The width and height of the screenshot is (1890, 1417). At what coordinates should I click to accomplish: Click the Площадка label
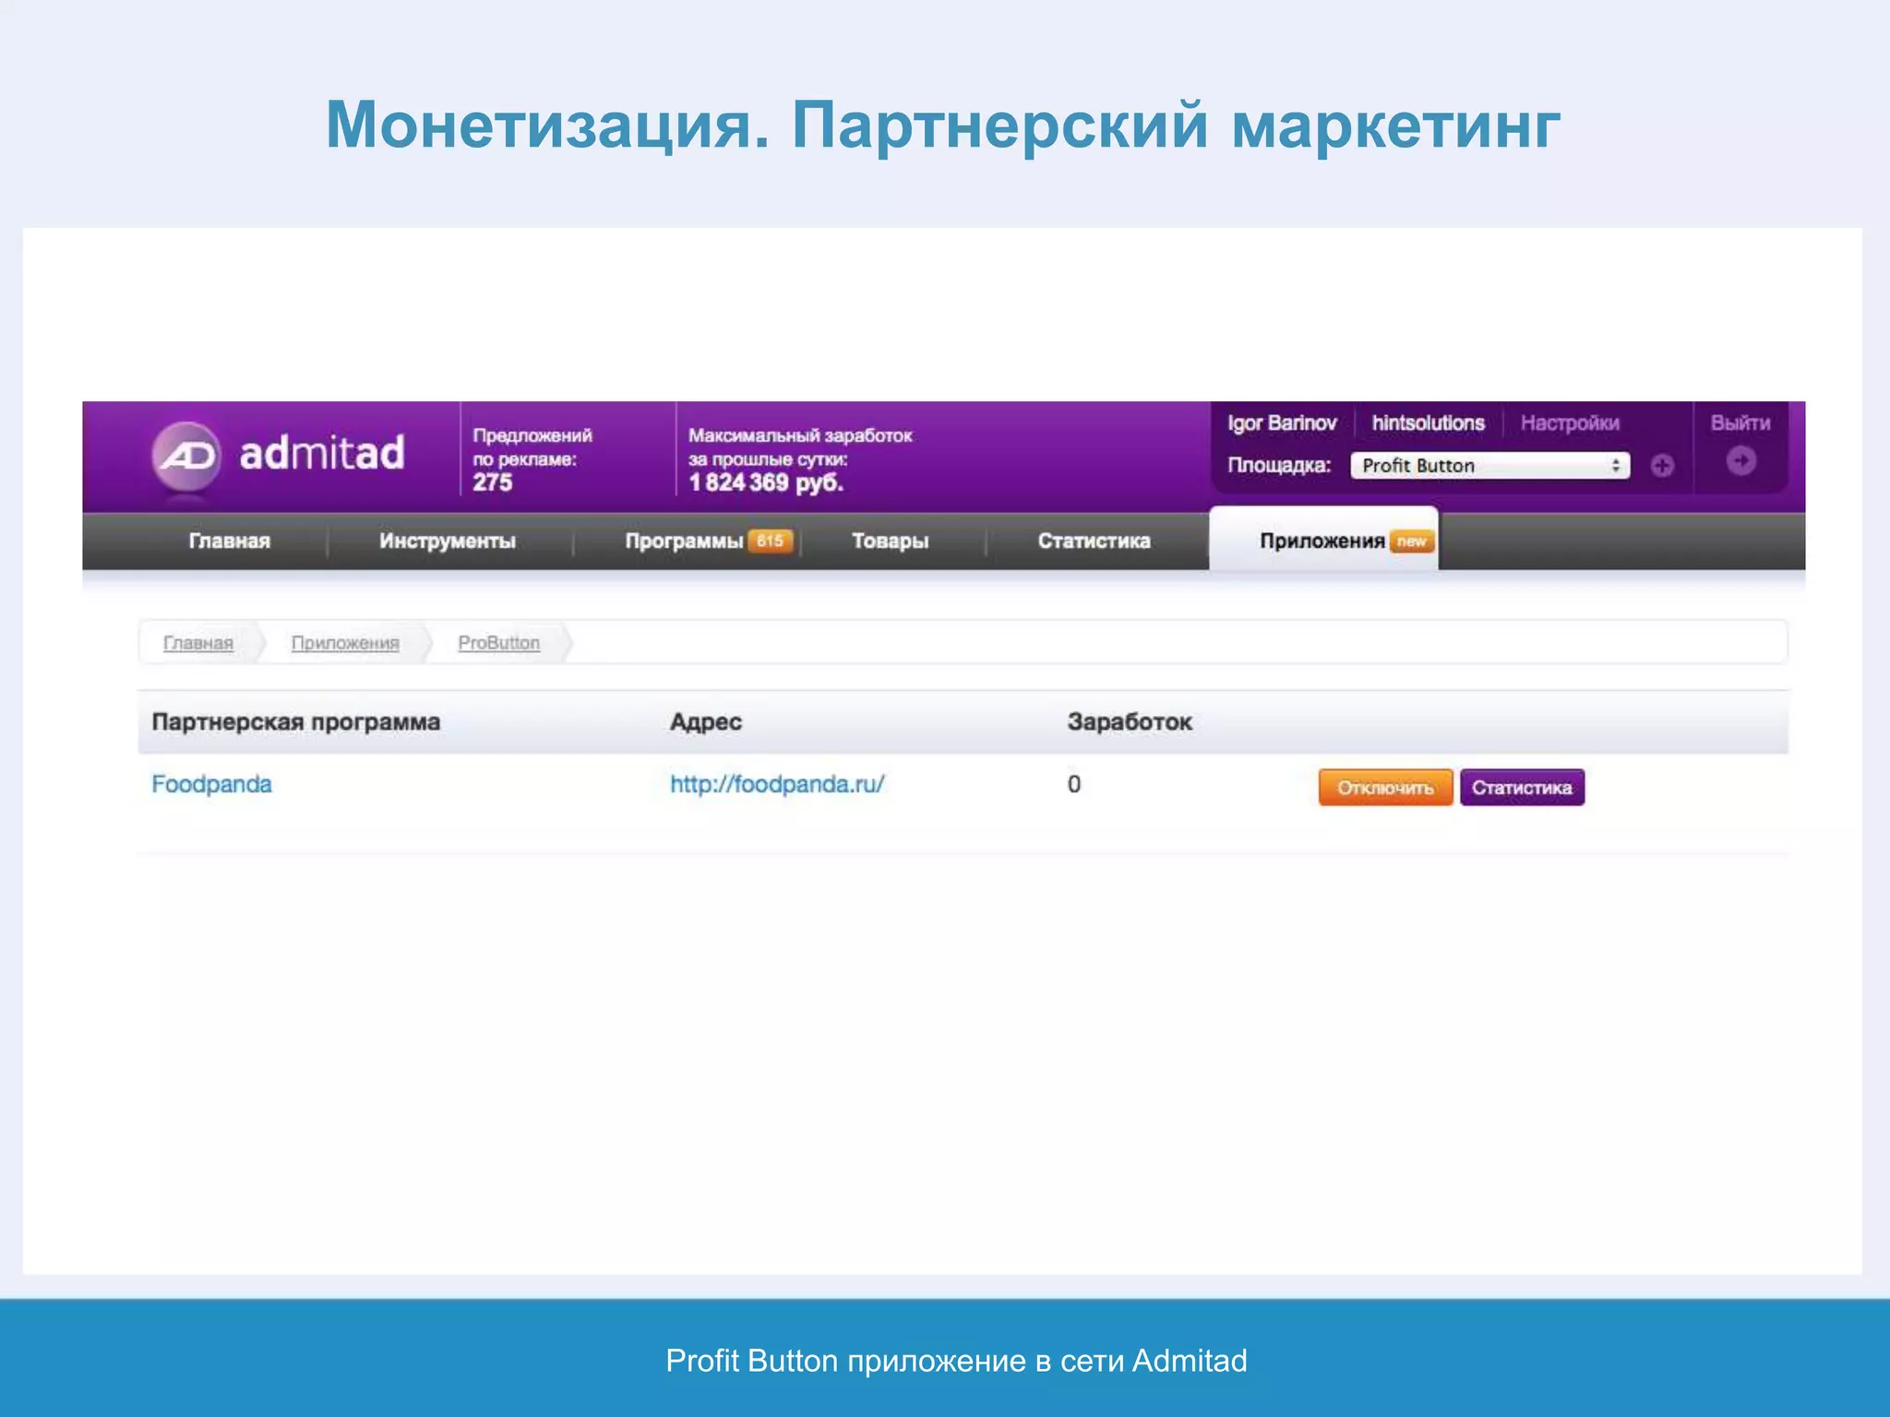coord(1279,466)
